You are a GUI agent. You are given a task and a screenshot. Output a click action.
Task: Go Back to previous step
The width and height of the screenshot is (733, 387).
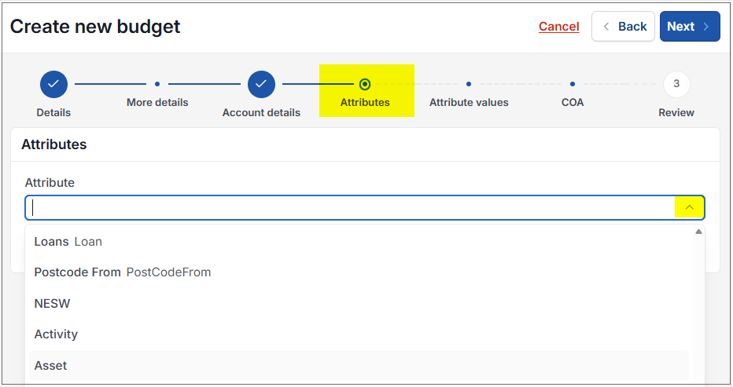(x=623, y=27)
